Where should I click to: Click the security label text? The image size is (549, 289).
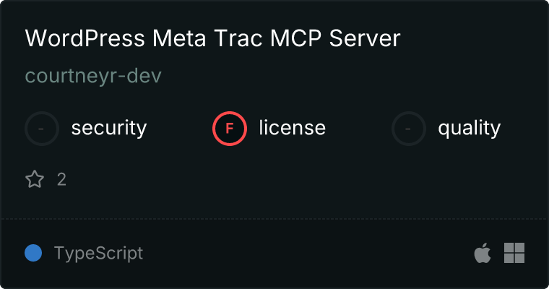tap(109, 128)
